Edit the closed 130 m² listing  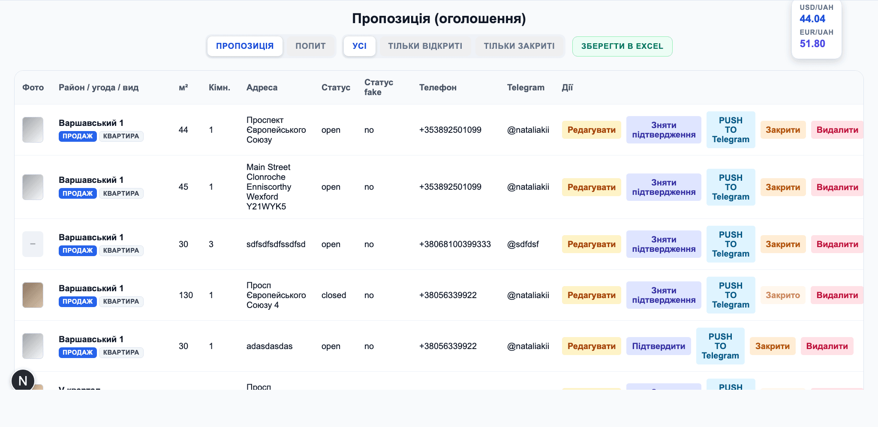click(x=592, y=295)
